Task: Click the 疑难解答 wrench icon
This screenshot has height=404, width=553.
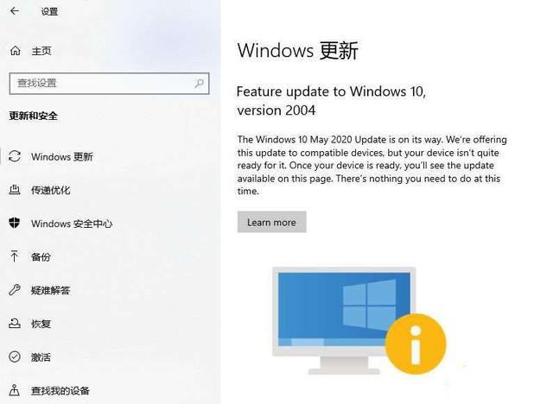Action: click(15, 290)
